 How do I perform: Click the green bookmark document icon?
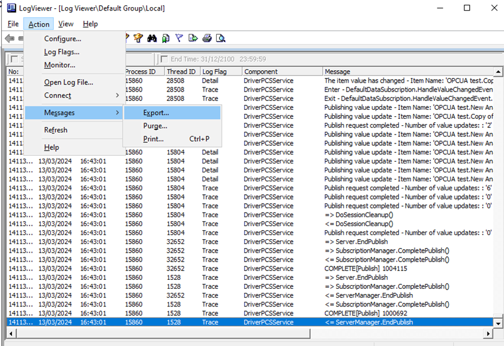pyautogui.click(x=165, y=38)
